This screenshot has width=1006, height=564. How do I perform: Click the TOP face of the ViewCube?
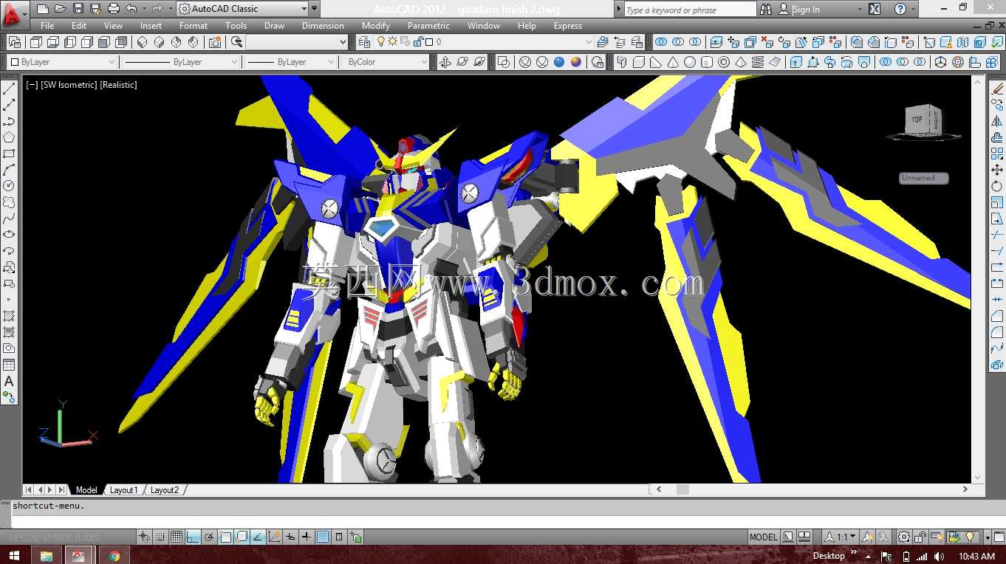(x=917, y=120)
